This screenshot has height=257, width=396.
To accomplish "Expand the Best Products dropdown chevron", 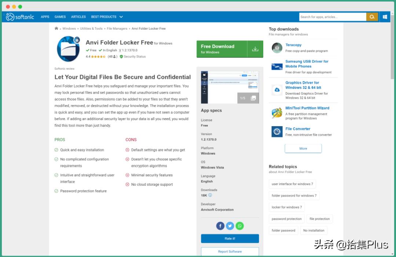I will pos(121,17).
